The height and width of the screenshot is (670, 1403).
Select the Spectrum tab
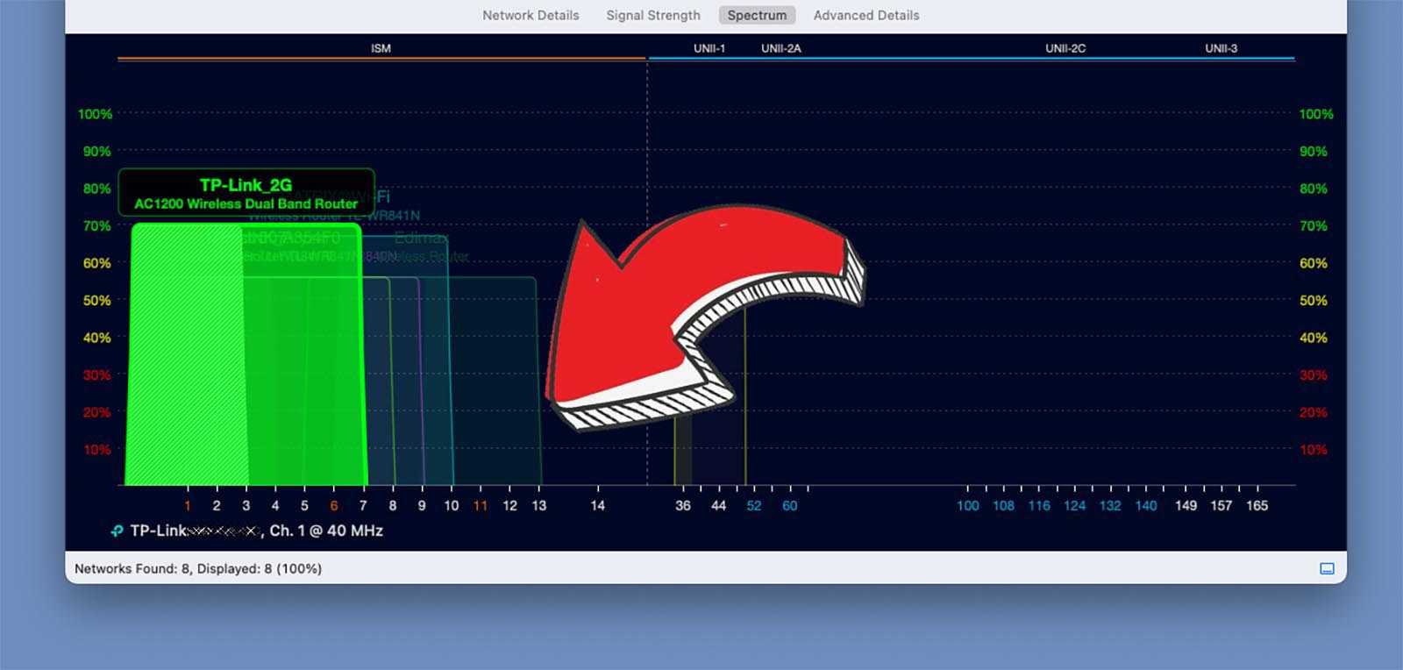(757, 15)
